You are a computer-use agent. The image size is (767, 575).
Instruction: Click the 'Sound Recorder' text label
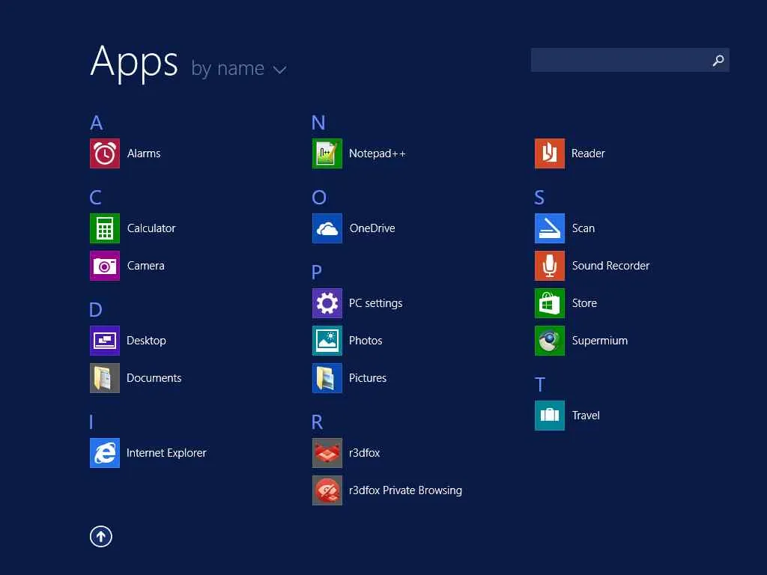click(611, 266)
